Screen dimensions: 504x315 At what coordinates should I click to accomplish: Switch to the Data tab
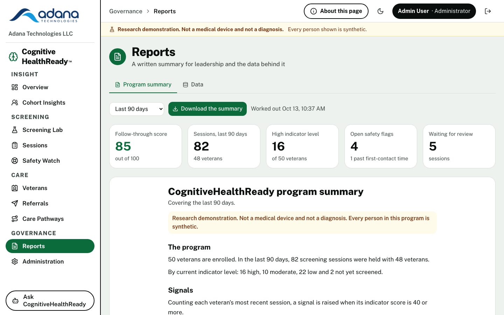[x=193, y=85]
